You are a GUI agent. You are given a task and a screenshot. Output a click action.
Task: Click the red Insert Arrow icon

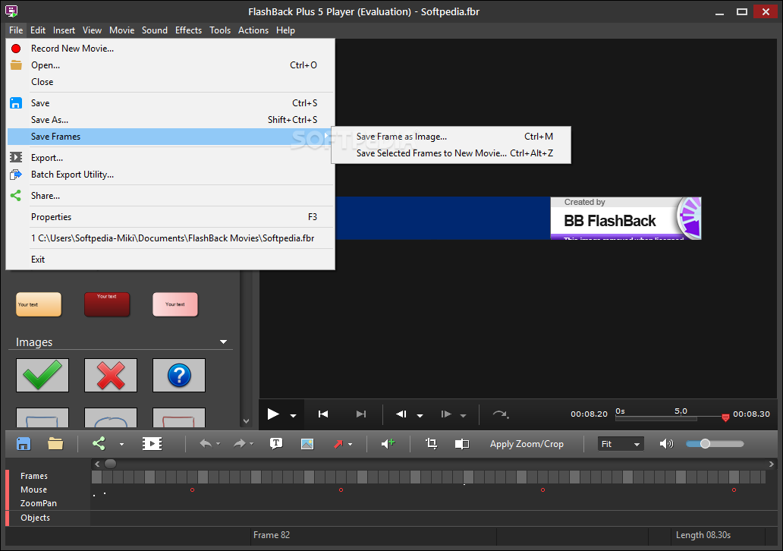(x=338, y=443)
